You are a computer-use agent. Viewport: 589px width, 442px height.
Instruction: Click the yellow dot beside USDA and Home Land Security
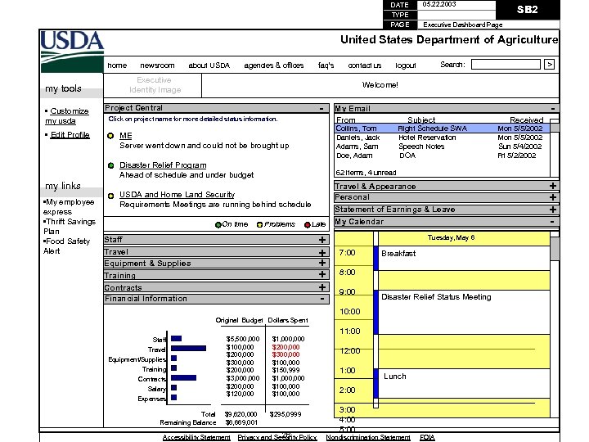[x=110, y=196]
